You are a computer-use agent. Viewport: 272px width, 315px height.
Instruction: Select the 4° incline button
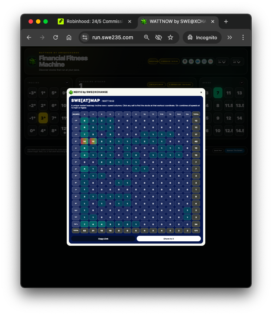(43, 131)
